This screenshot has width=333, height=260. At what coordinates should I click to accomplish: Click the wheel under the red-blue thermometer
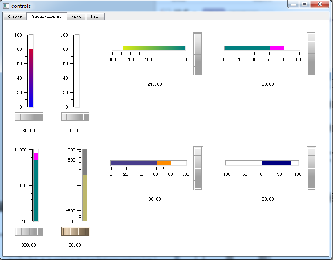[x=29, y=117]
